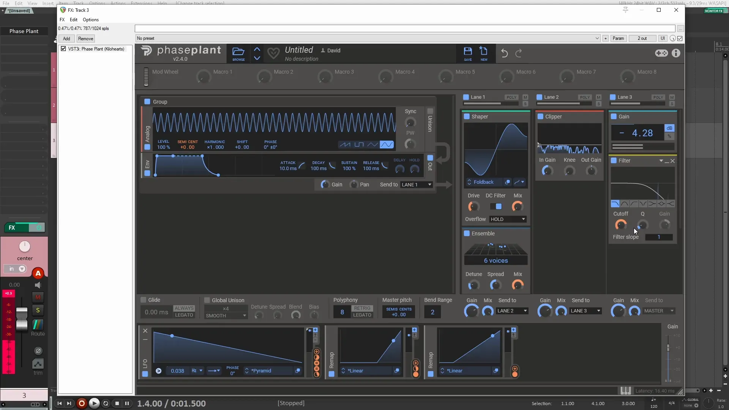Uncheck the VST3i Phase Plant plugin

point(63,49)
